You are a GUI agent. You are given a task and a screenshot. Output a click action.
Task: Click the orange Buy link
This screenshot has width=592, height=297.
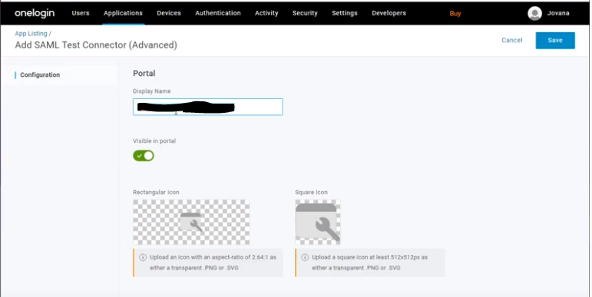pos(455,14)
